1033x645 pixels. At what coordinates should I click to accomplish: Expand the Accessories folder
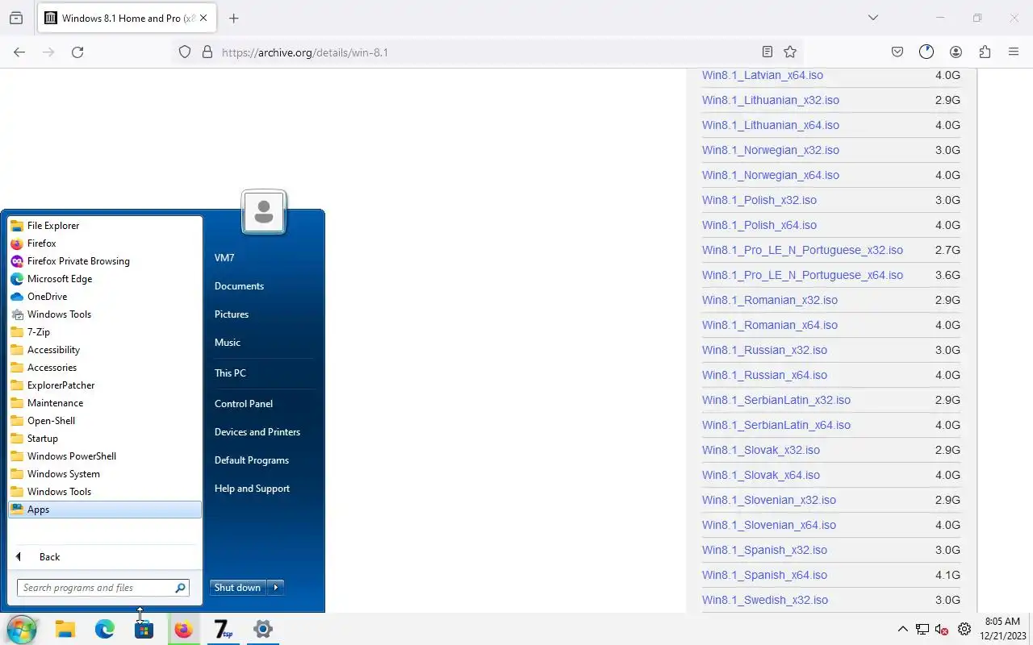tap(105, 368)
